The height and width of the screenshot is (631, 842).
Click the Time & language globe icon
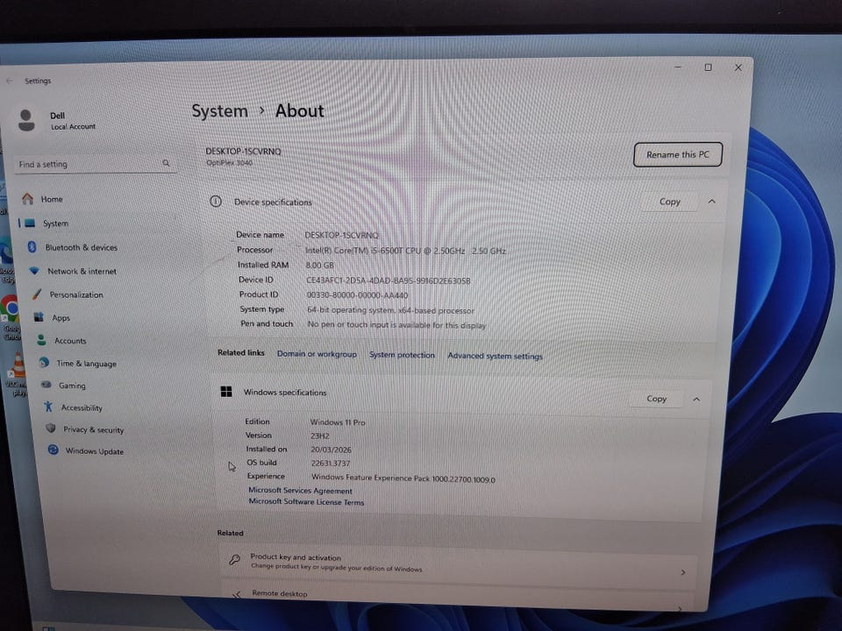44,363
